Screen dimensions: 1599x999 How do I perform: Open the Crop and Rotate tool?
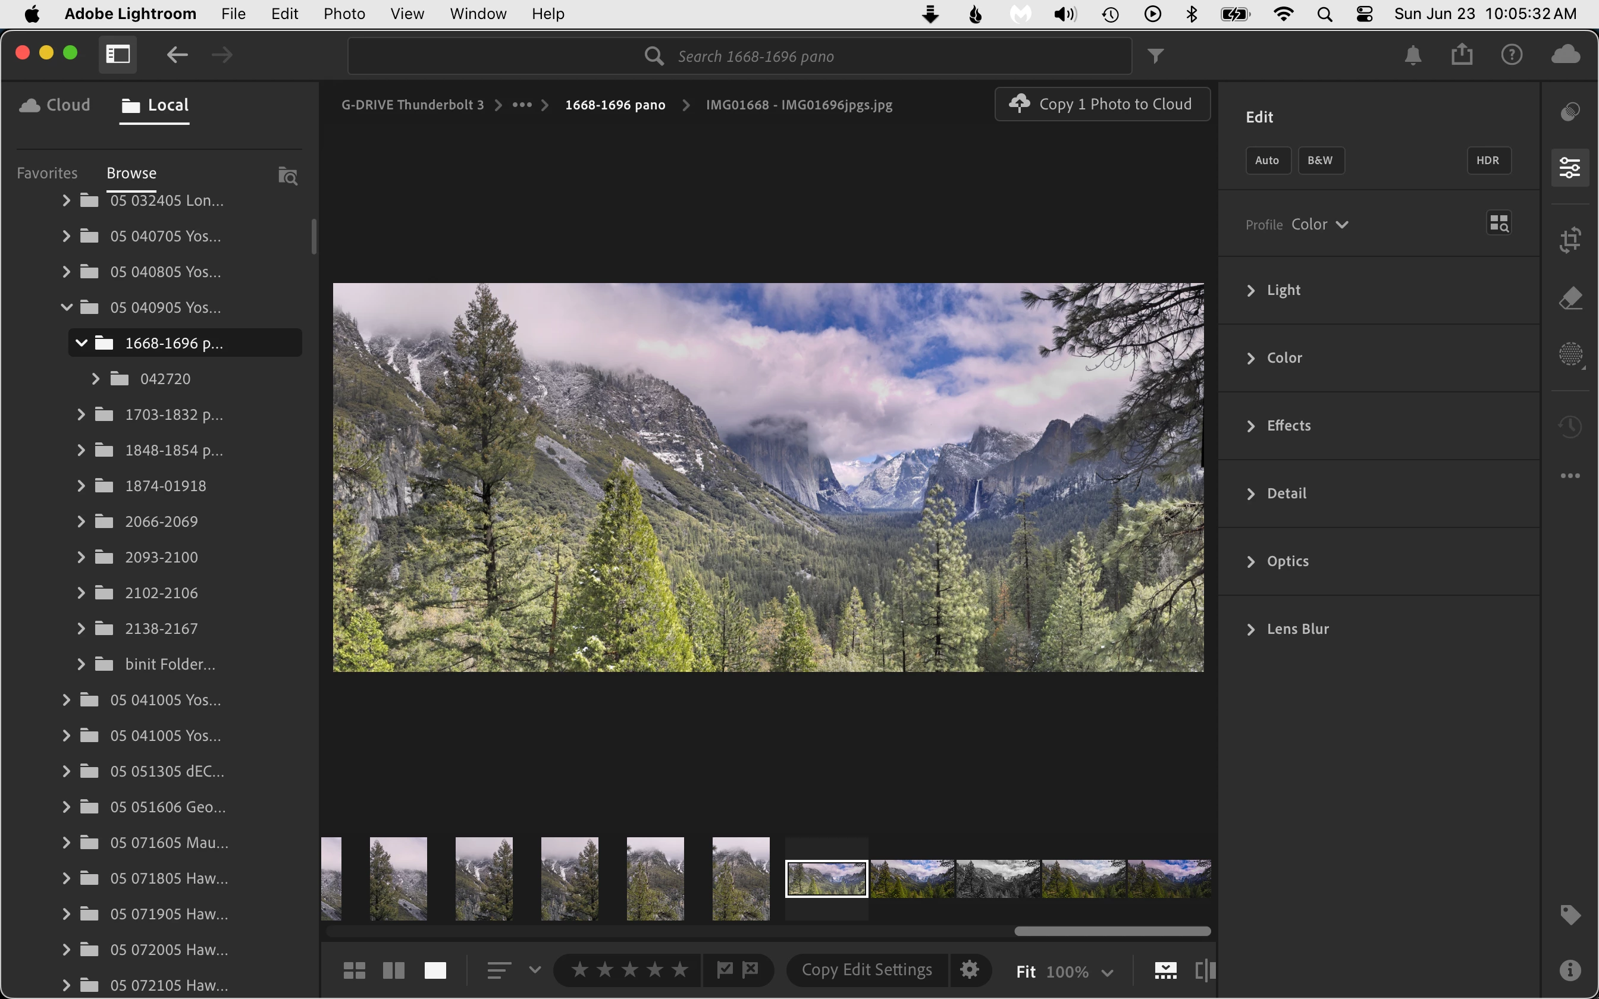tap(1570, 239)
